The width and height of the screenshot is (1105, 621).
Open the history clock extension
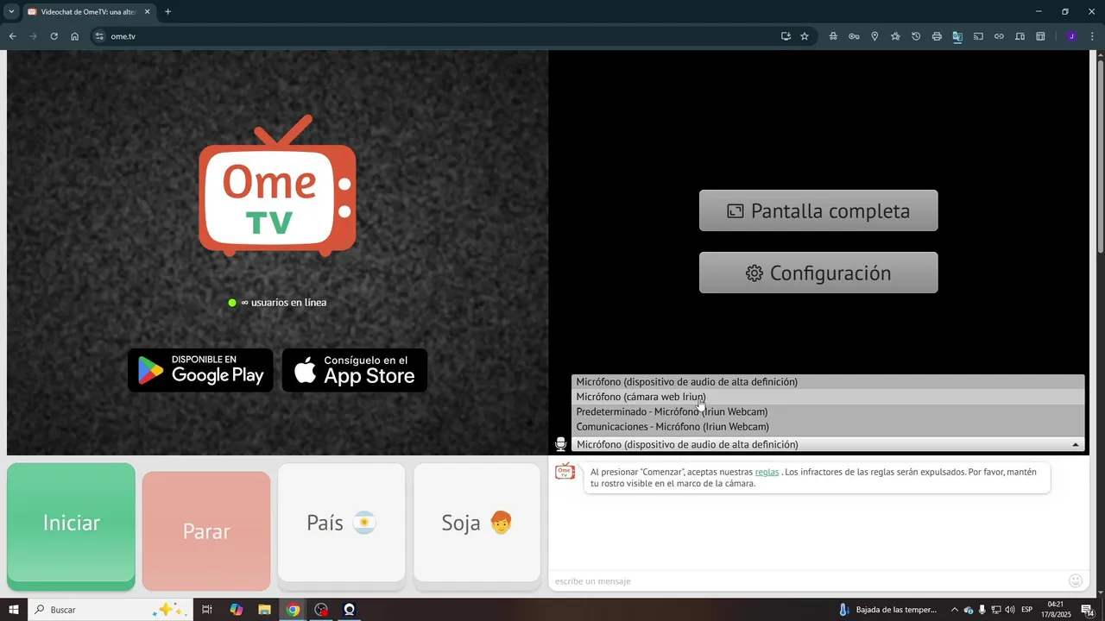coord(916,36)
